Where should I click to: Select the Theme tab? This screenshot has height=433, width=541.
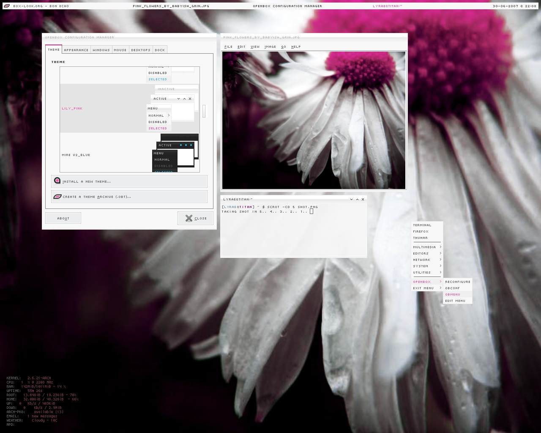54,49
